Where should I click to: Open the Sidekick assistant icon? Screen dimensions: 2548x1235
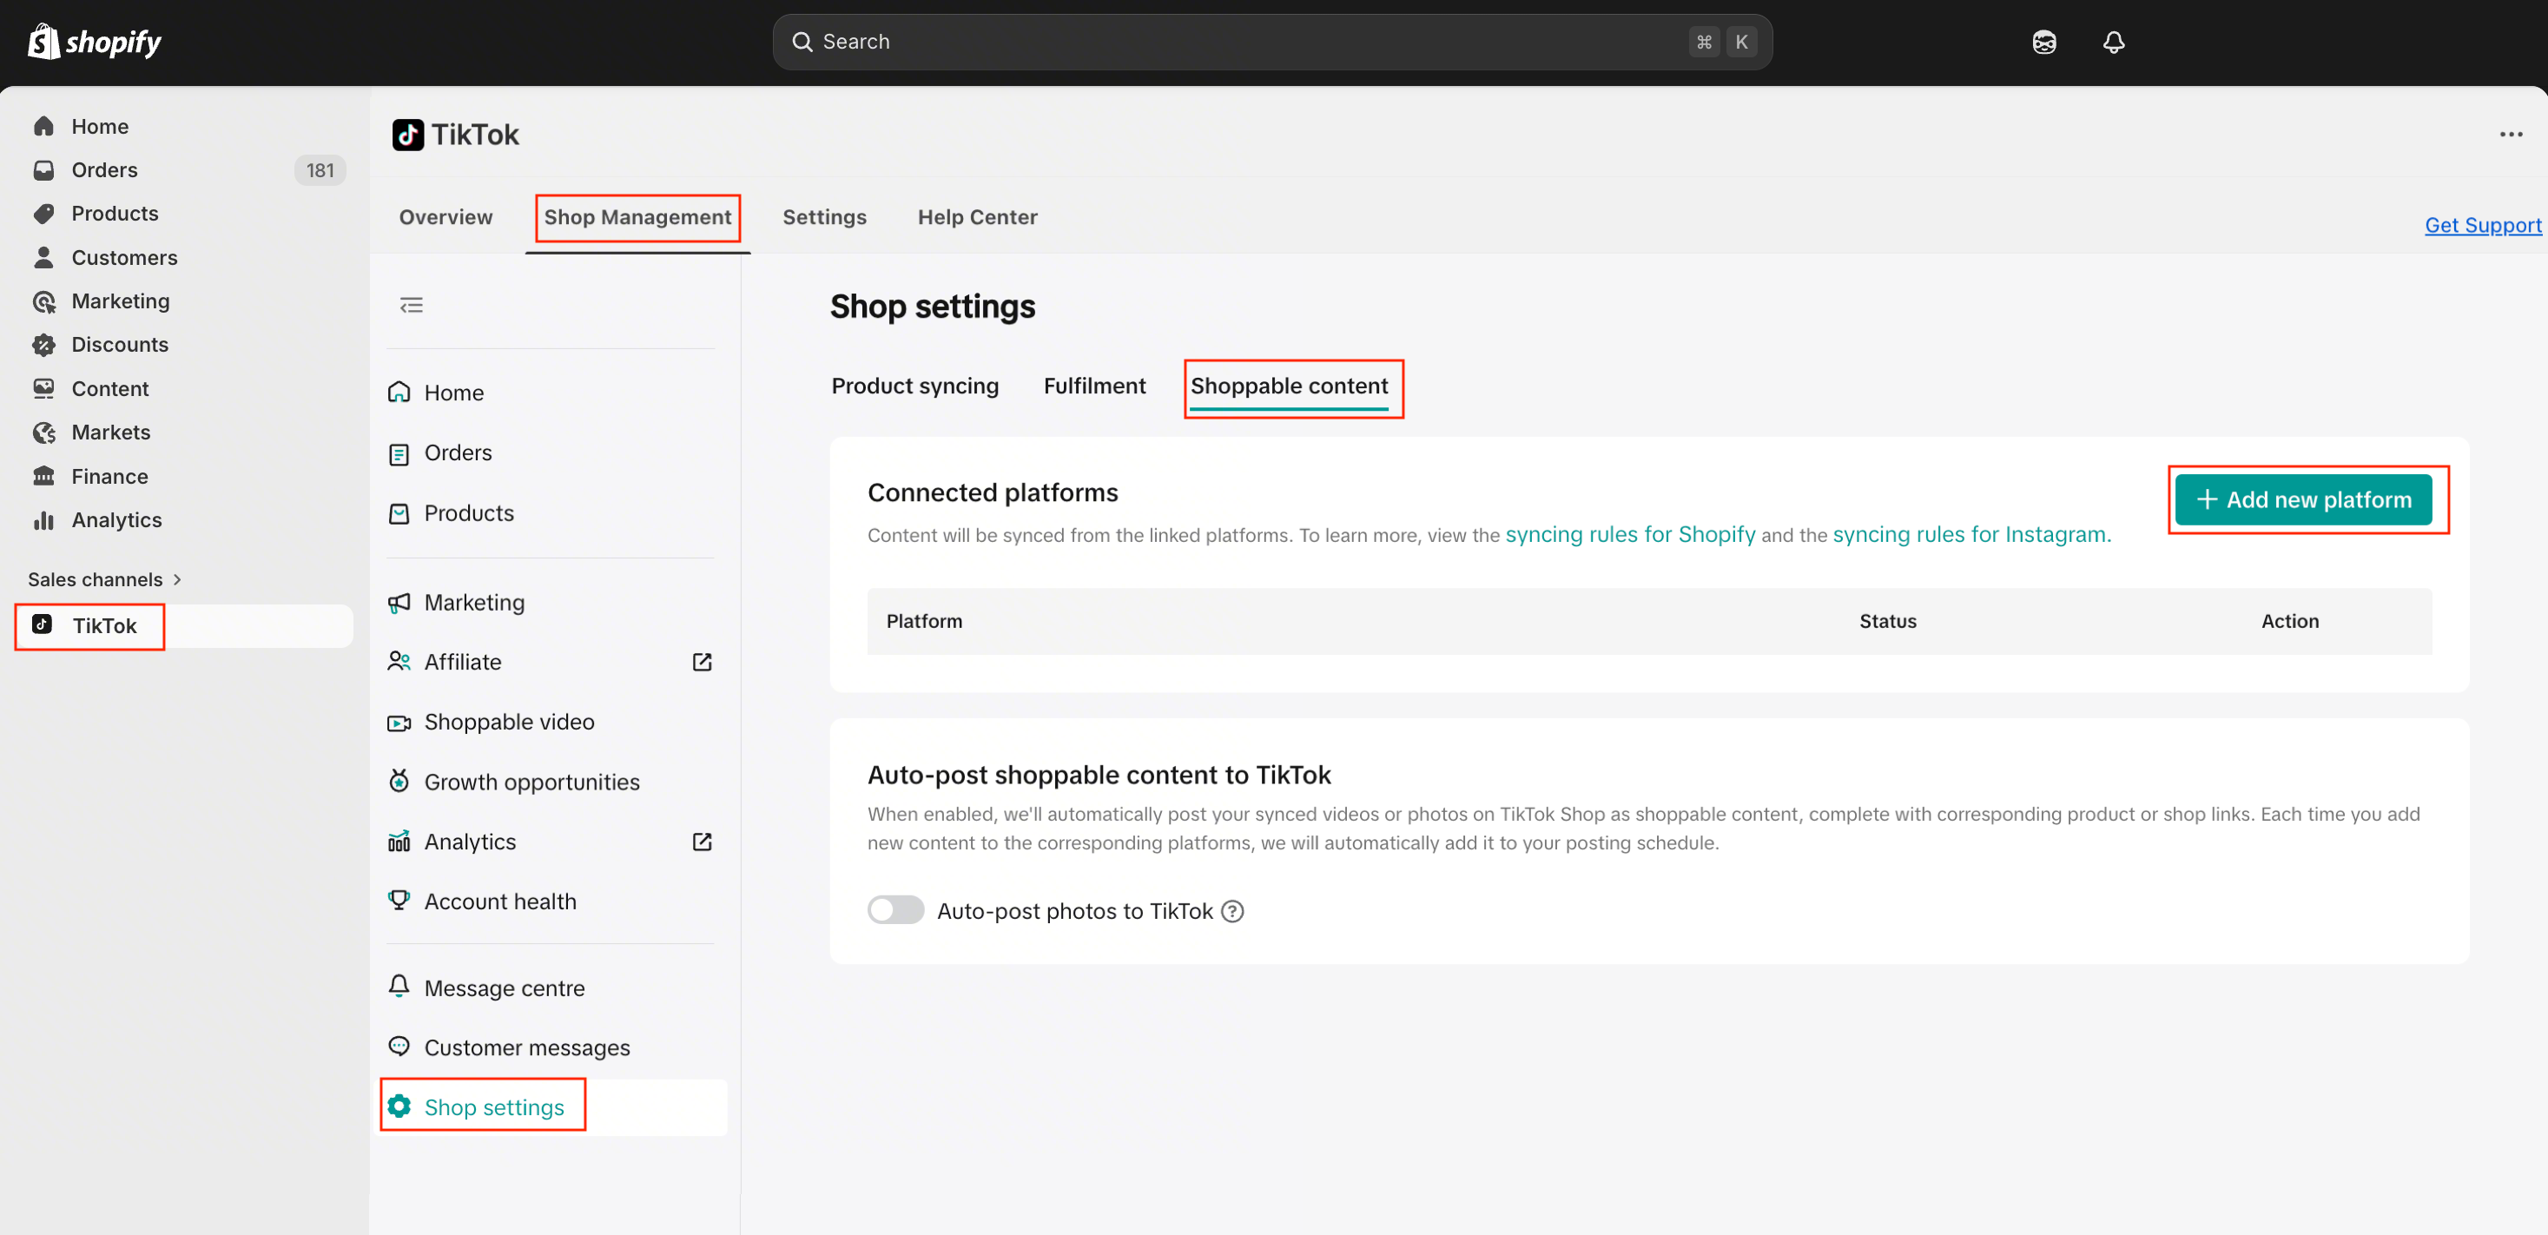(2043, 42)
